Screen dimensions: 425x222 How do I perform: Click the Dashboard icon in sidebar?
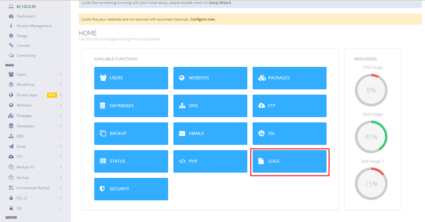[11, 16]
